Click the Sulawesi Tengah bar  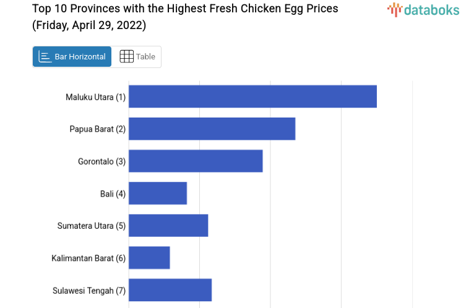click(x=170, y=289)
